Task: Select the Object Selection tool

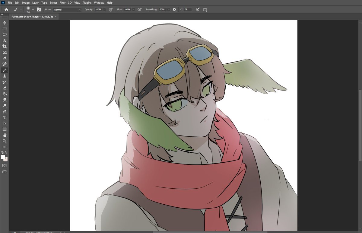Action: point(5,40)
